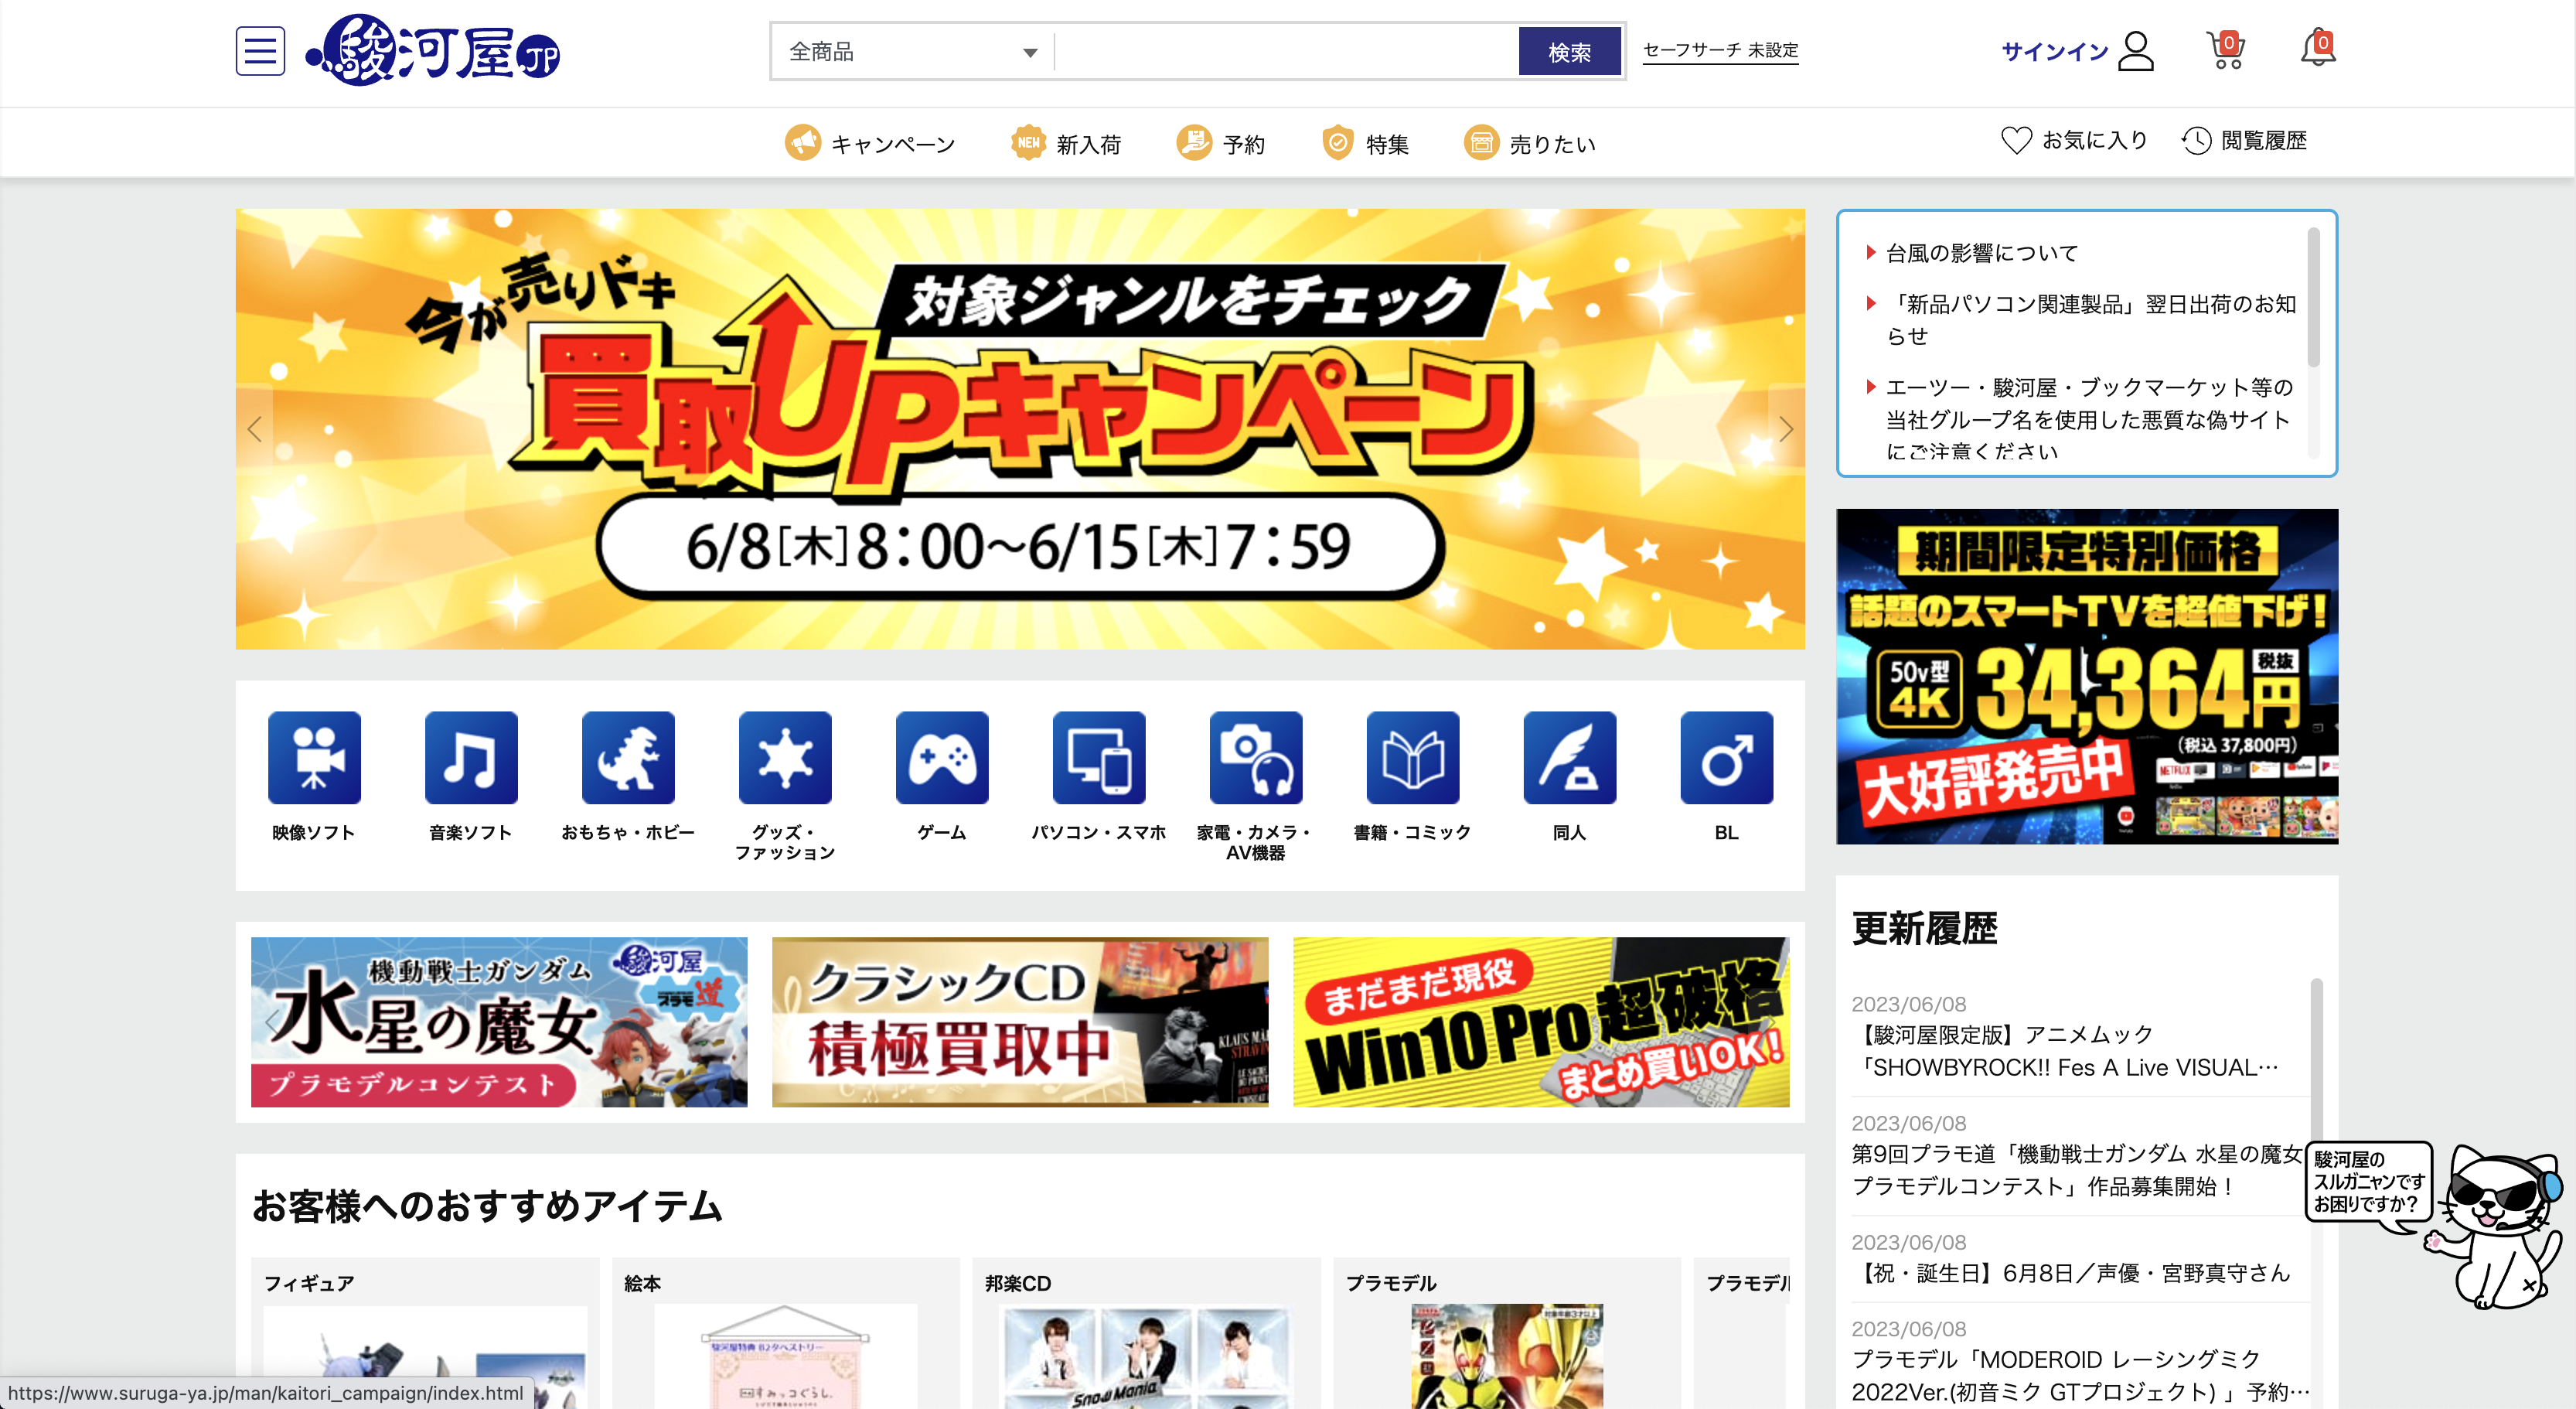Screen dimensions: 2576x1409
Task: Open the 同人 quill pen icon
Action: pyautogui.click(x=1569, y=758)
